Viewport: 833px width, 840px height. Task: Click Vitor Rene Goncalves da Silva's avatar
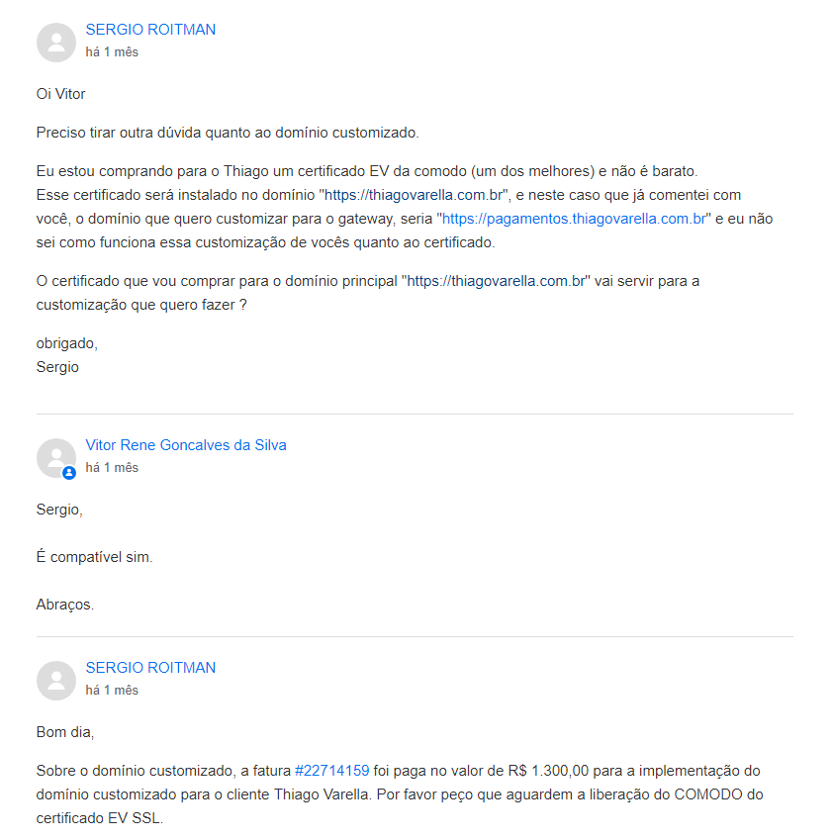point(56,458)
